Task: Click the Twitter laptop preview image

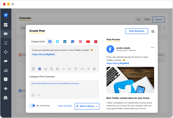Action: point(130,80)
